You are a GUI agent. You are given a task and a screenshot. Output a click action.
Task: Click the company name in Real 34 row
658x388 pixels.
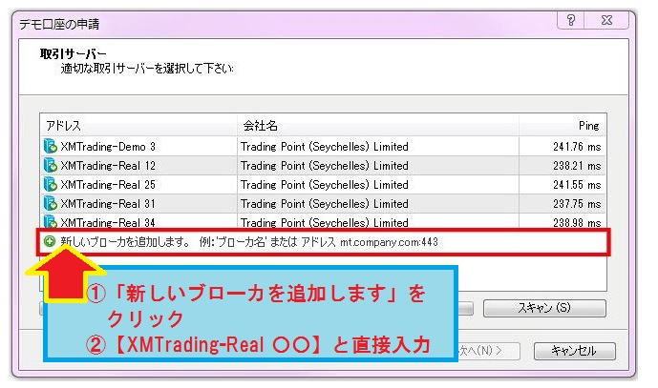[325, 222]
